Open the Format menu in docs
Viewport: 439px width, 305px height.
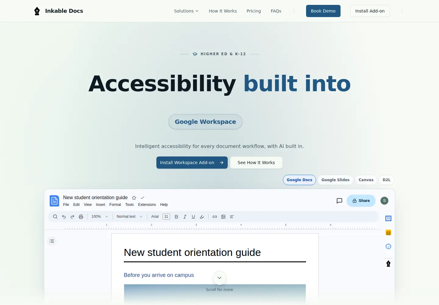pyautogui.click(x=115, y=205)
